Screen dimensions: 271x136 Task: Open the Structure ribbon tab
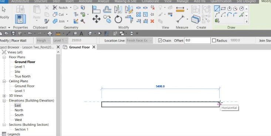pos(41,1)
